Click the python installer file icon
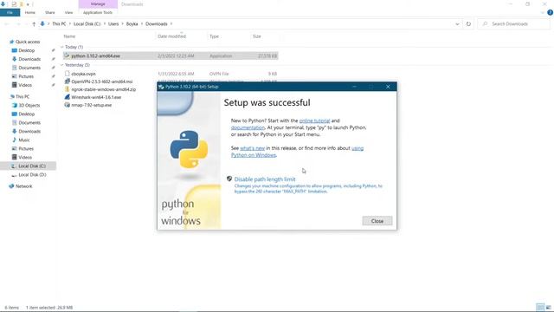554x312 pixels. [x=67, y=55]
